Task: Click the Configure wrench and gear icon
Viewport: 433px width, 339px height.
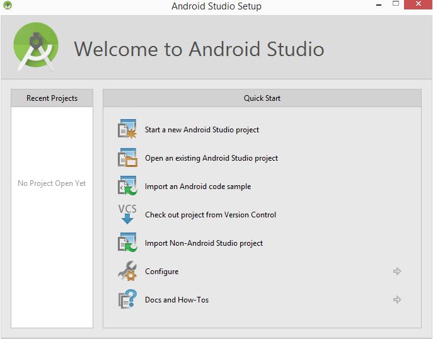Action: pos(127,271)
